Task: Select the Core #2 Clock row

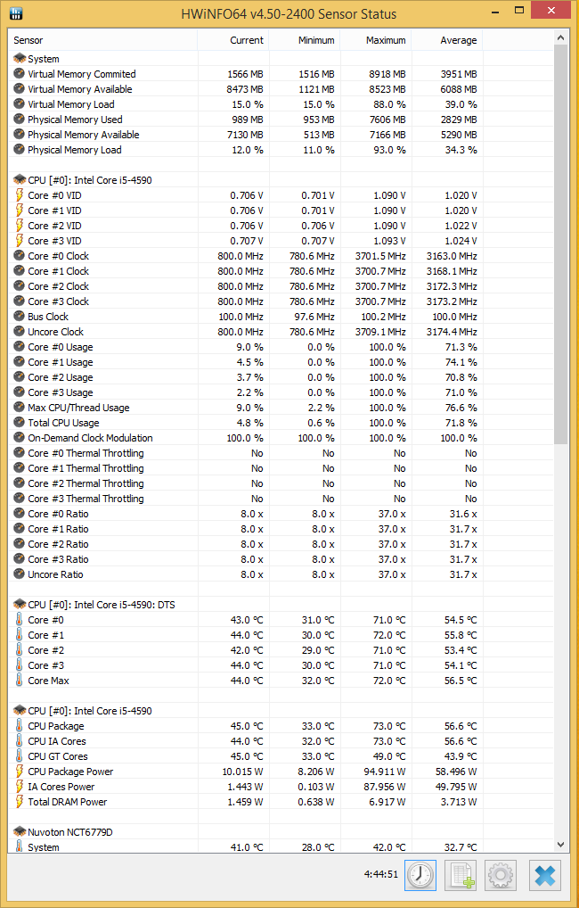Action: pyautogui.click(x=281, y=286)
